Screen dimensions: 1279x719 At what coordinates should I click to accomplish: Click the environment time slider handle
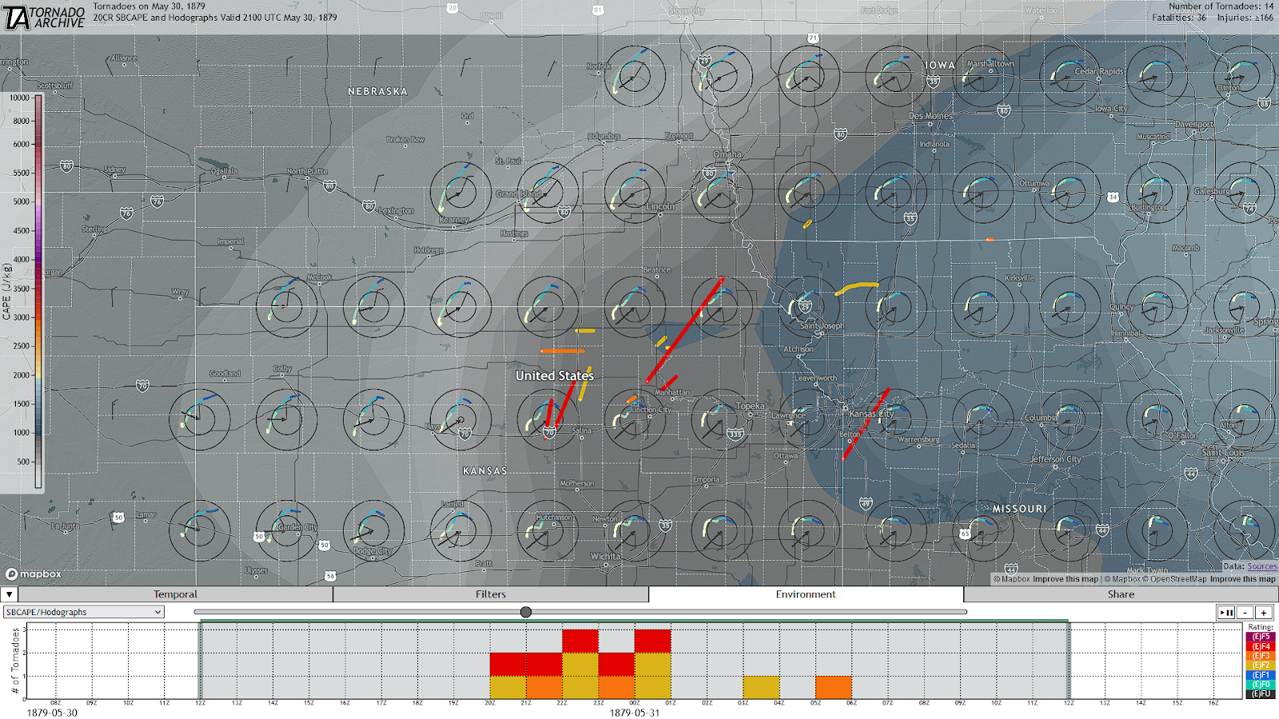(525, 612)
